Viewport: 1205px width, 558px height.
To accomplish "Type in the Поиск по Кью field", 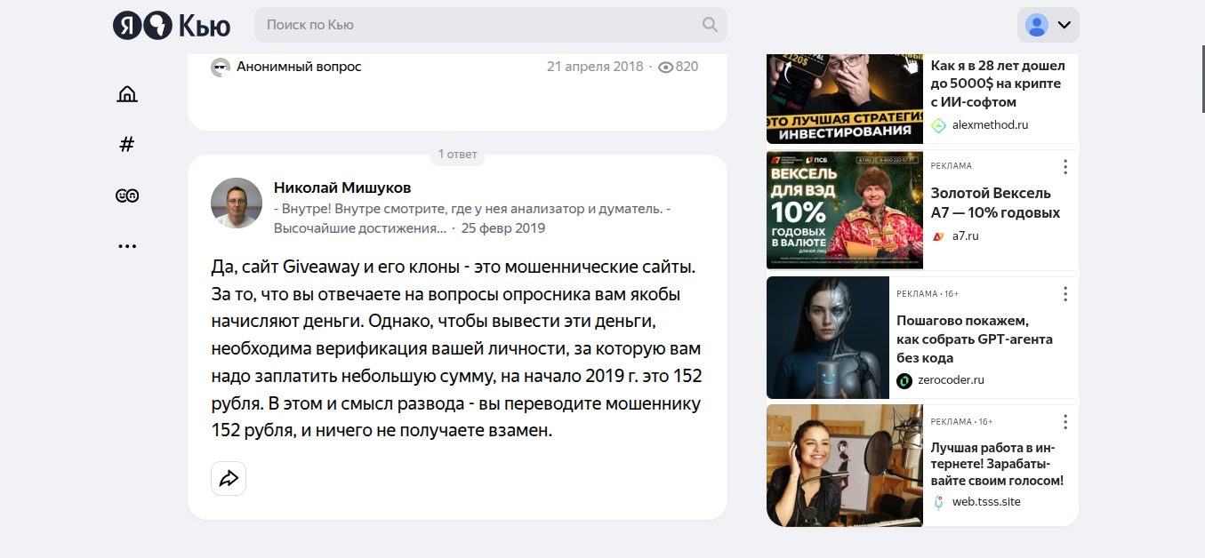I will 480,25.
